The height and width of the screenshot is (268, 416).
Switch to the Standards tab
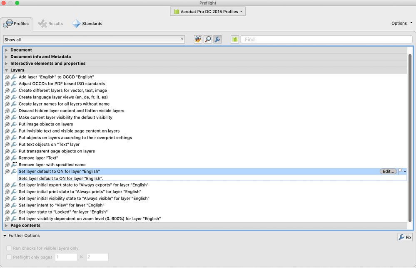click(x=87, y=24)
